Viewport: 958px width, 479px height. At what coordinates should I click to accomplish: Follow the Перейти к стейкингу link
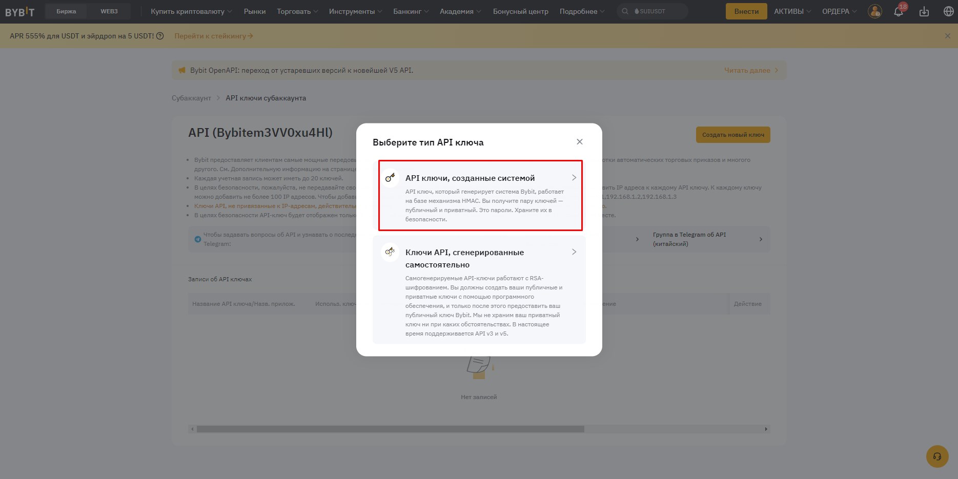click(214, 36)
